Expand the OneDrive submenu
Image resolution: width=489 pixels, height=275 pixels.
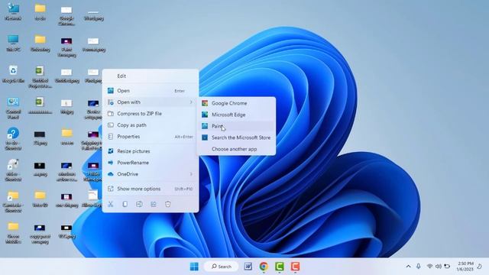click(151, 174)
